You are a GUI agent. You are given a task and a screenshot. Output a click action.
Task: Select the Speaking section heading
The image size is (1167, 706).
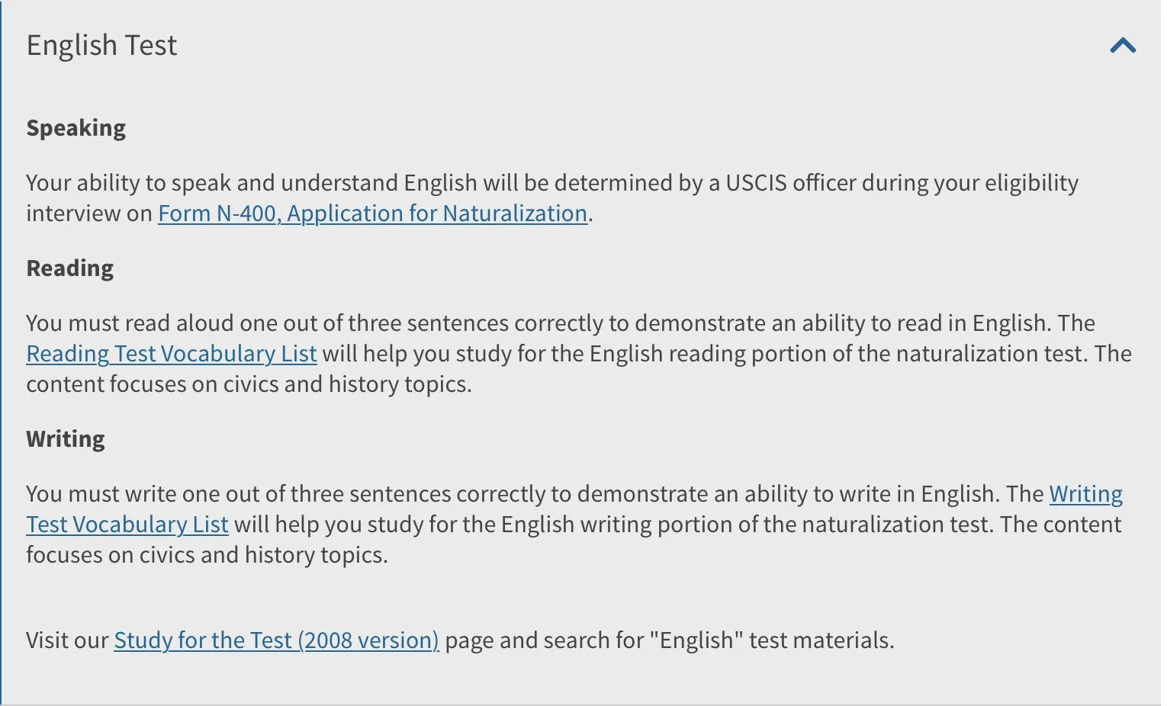(76, 127)
